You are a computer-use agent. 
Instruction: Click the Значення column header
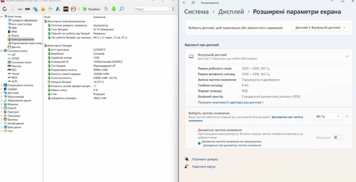(99, 17)
